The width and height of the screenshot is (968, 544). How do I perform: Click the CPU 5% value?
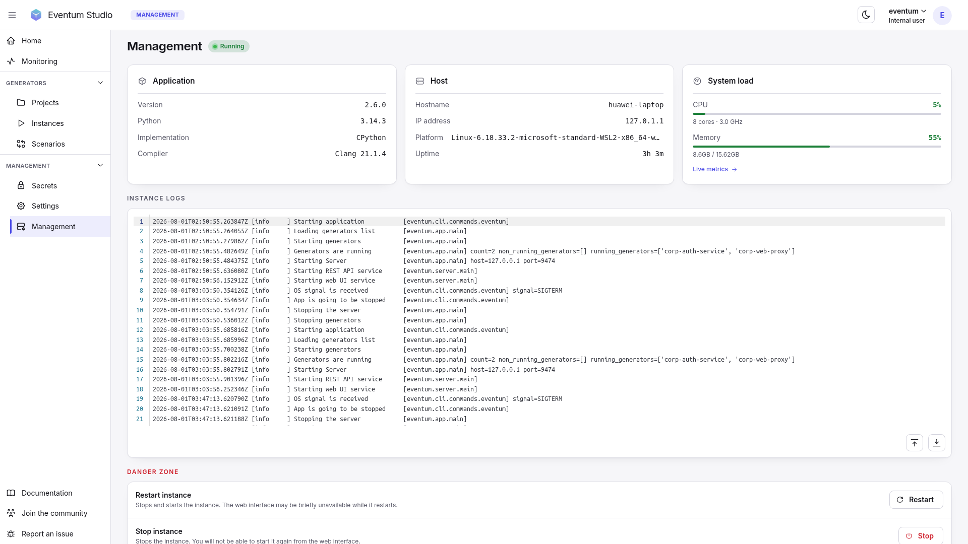(x=937, y=105)
